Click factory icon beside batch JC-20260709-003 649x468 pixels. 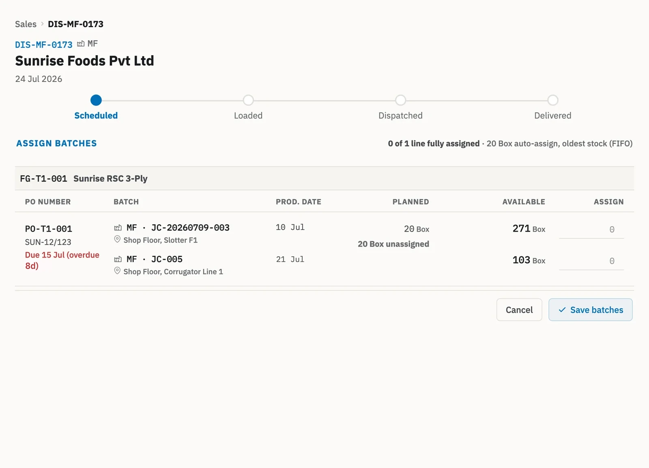click(118, 228)
